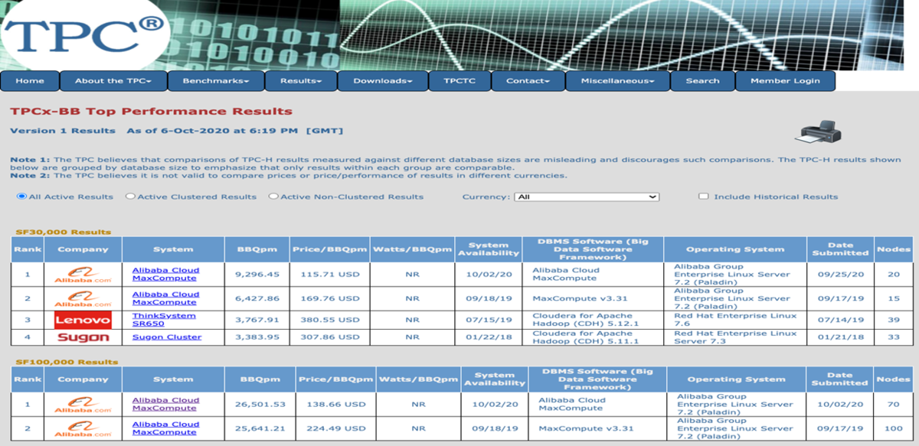The image size is (919, 446).
Task: Expand the Miscellaneous menu
Action: (617, 81)
